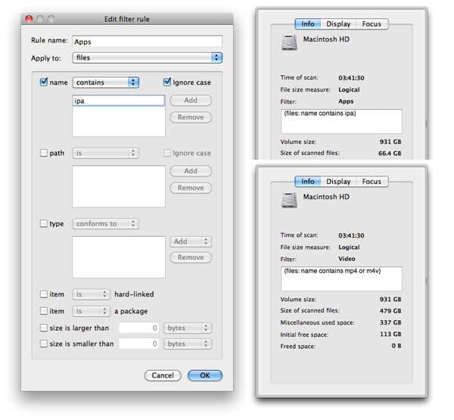Toggle the name Ignore case checkbox
This screenshot has width=454, height=420.
pyautogui.click(x=167, y=82)
